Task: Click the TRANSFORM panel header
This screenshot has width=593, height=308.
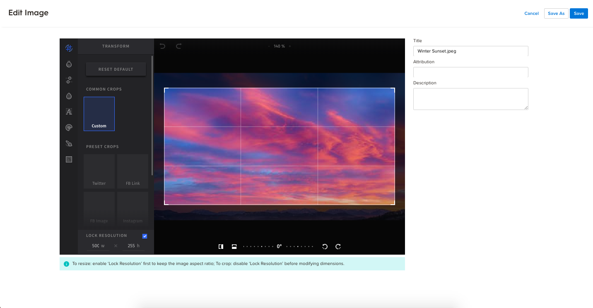Action: tap(116, 46)
